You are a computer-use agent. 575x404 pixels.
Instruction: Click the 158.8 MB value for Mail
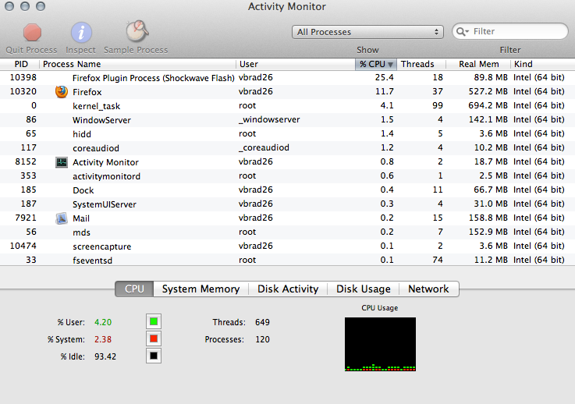coord(488,218)
